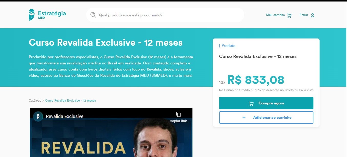Screen dimensions: 347x157
Task: Open the Revalida Exclusive video title
Action: pos(65,116)
